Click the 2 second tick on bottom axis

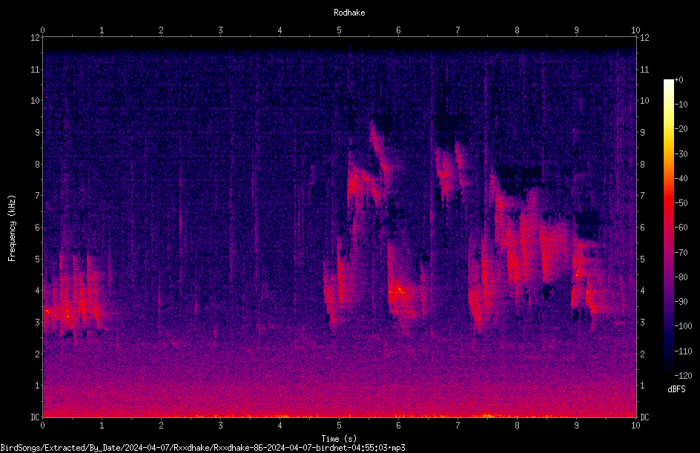pos(161,426)
